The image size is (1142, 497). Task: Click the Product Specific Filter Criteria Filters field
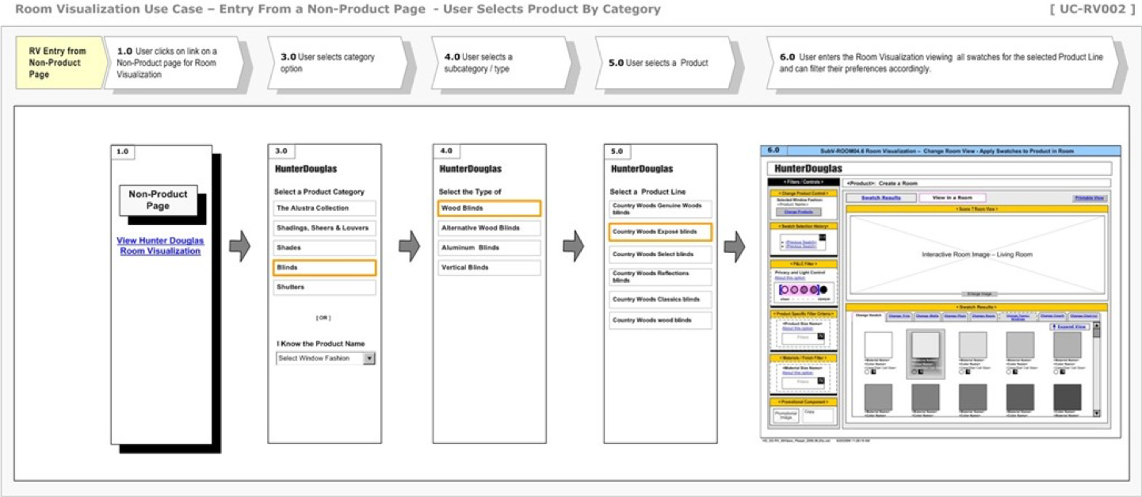click(803, 338)
